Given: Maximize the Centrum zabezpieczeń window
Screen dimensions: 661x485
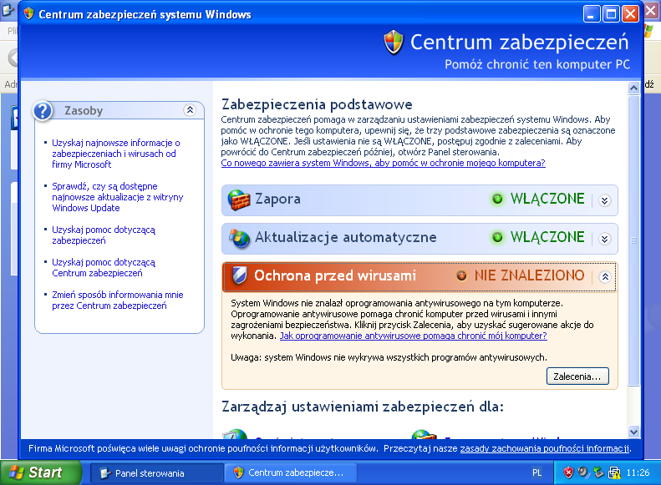Looking at the screenshot, I should (x=611, y=14).
